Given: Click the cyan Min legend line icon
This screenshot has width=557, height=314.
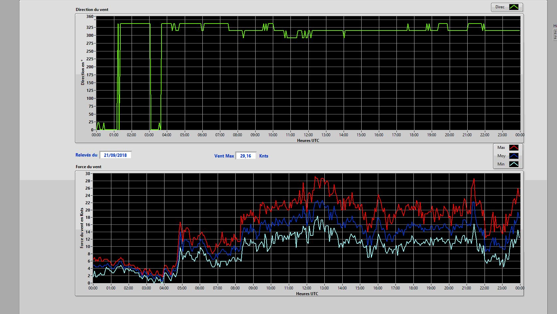Looking at the screenshot, I should [514, 164].
